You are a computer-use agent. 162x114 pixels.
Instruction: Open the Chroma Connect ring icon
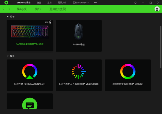(30, 71)
